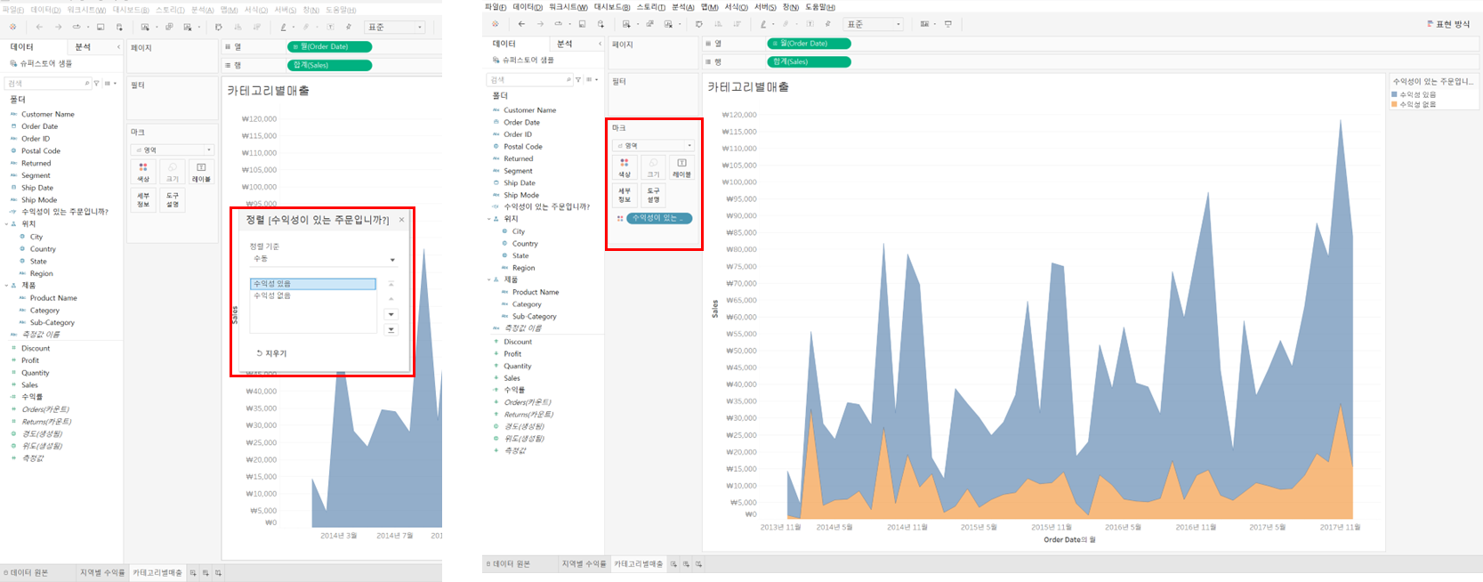Switch to 분석 pane tab in left window
Image resolution: width=1483 pixels, height=582 pixels.
click(83, 46)
